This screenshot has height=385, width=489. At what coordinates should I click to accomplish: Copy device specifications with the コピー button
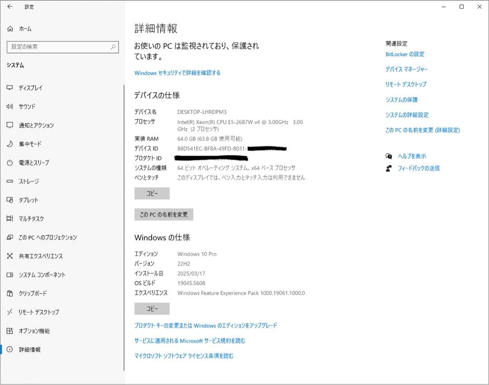coord(152,193)
